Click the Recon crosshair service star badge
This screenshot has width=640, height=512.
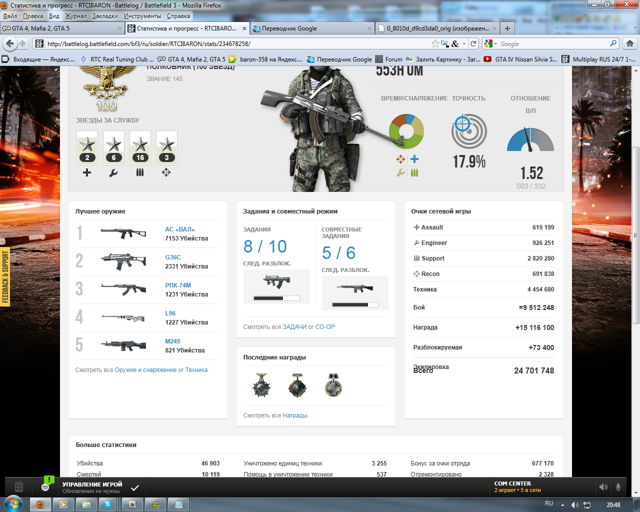(166, 148)
